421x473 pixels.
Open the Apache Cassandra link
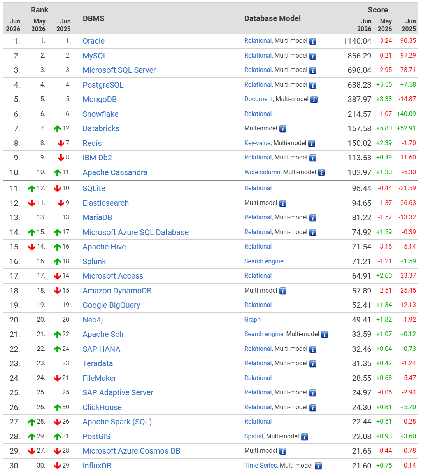115,172
